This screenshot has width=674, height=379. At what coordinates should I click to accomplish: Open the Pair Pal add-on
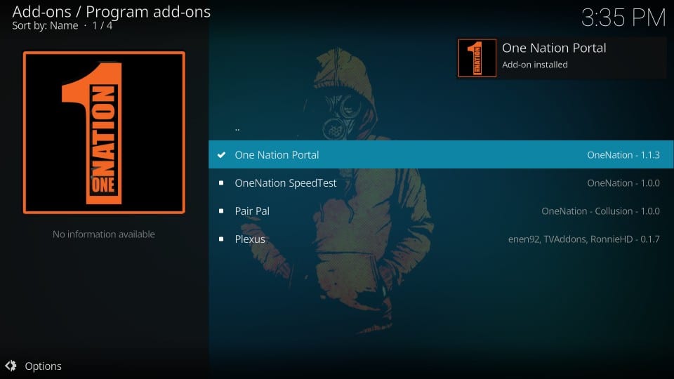click(441, 211)
